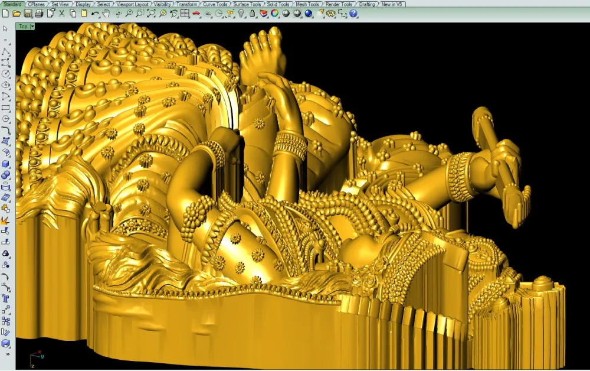
Task: Click the Top viewport title label
Action: tap(23, 27)
